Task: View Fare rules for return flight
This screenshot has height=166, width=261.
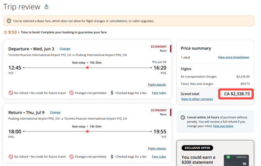Action: tap(159, 157)
